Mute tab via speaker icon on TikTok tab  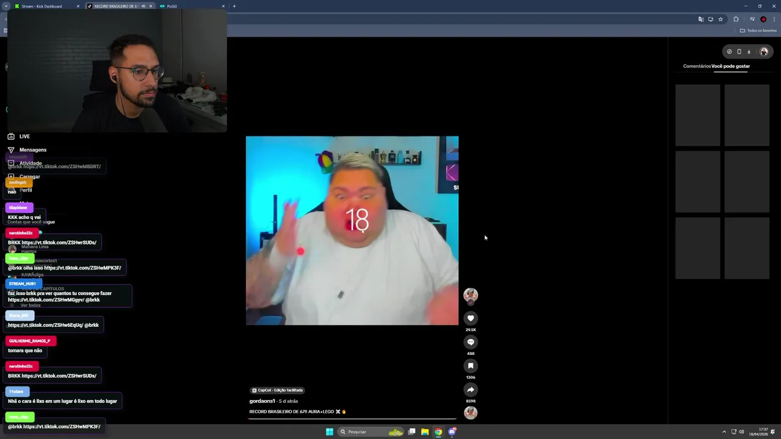pos(143,6)
